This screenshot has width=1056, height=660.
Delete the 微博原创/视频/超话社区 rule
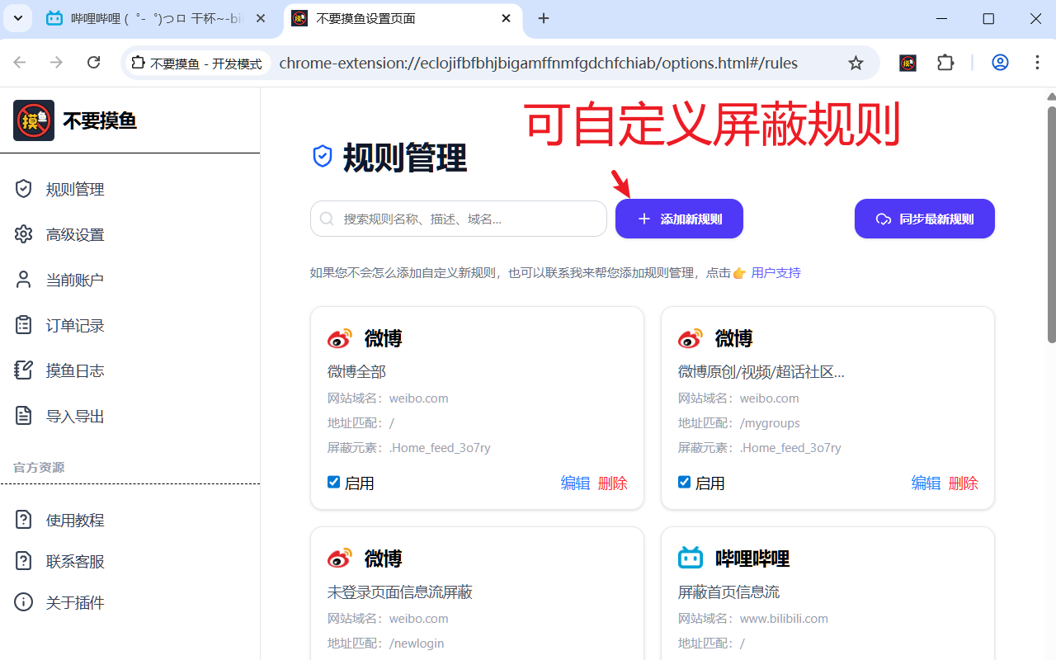(963, 483)
